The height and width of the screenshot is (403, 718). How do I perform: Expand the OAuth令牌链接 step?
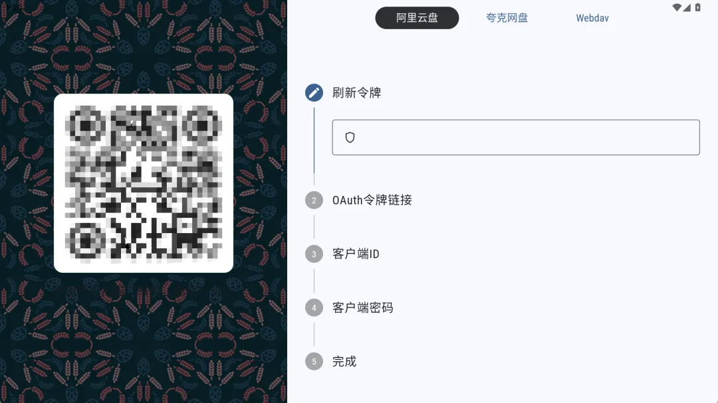click(x=372, y=200)
